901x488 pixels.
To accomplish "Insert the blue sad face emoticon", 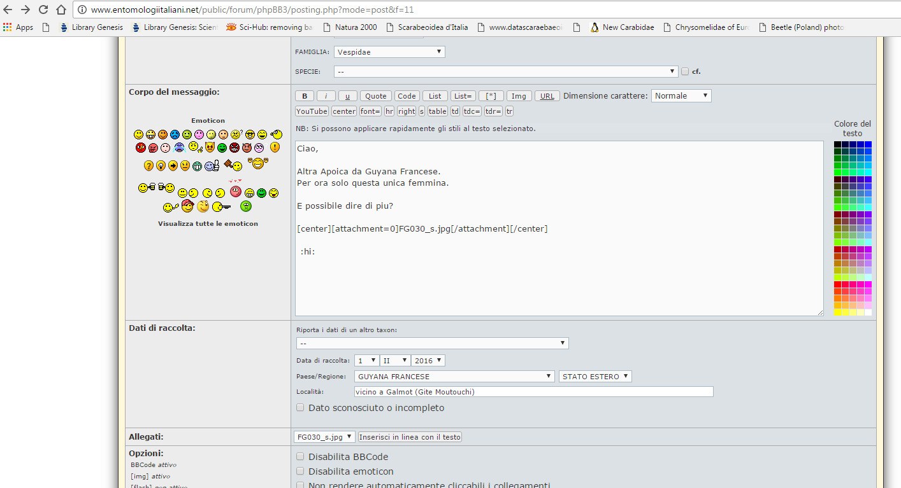I will click(x=175, y=134).
